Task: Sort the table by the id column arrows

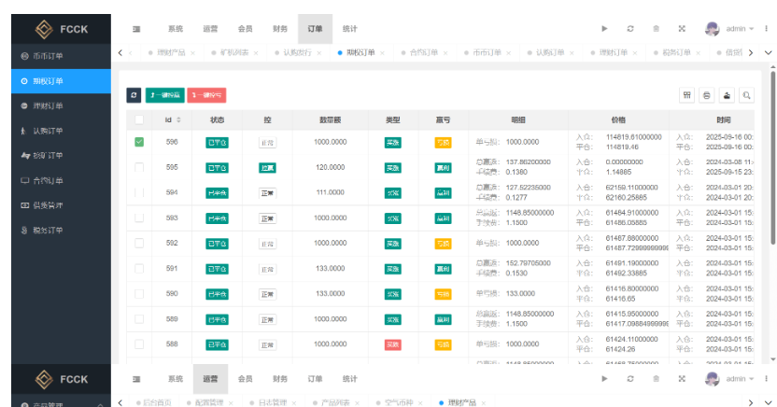Action: click(179, 119)
